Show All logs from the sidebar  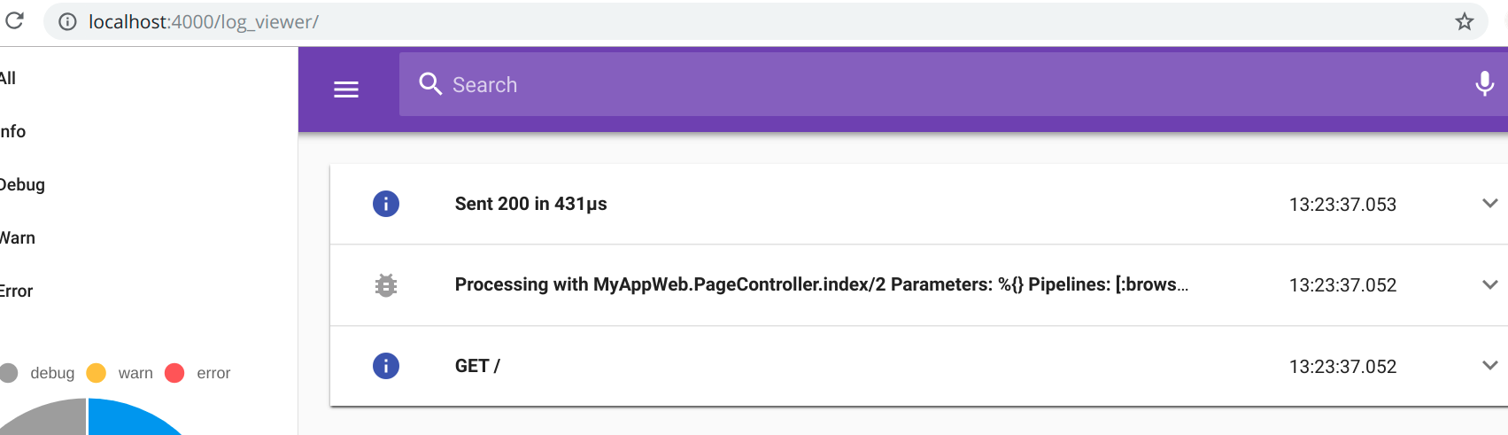tap(8, 78)
